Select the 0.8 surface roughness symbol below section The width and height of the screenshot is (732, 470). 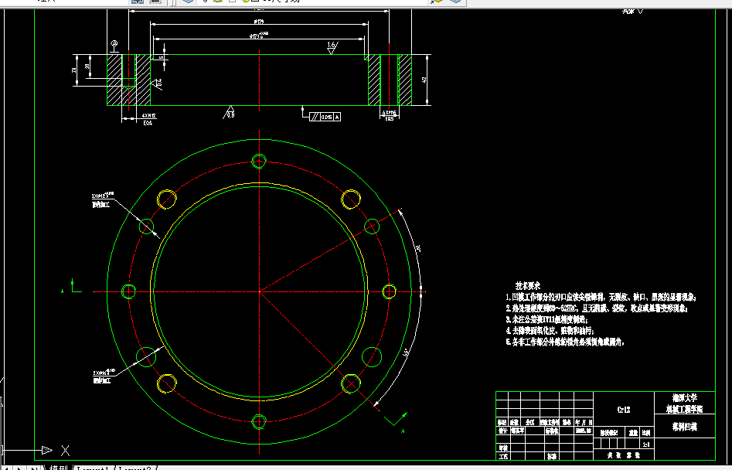click(230, 112)
